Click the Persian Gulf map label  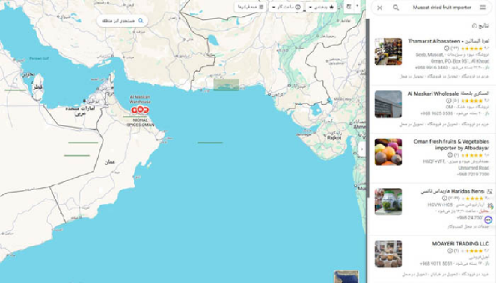pos(39,59)
